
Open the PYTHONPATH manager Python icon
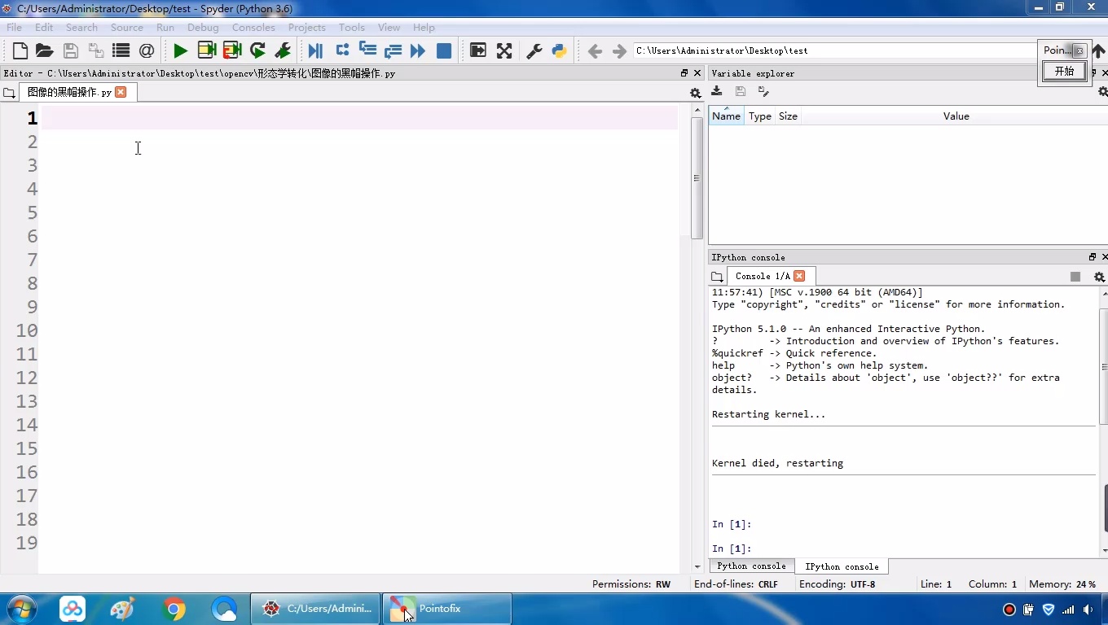coord(560,51)
